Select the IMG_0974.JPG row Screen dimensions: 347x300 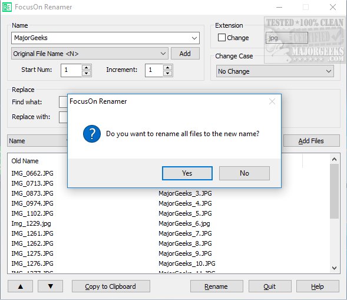[32, 203]
